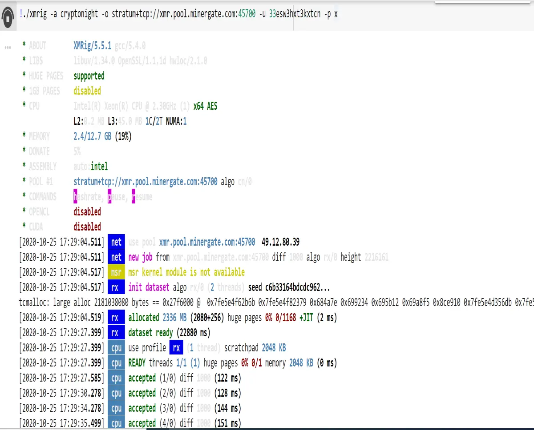Viewport: 534px width, 430px height.
Task: Click 'msr kernel module is not available' warning
Action: point(186,272)
